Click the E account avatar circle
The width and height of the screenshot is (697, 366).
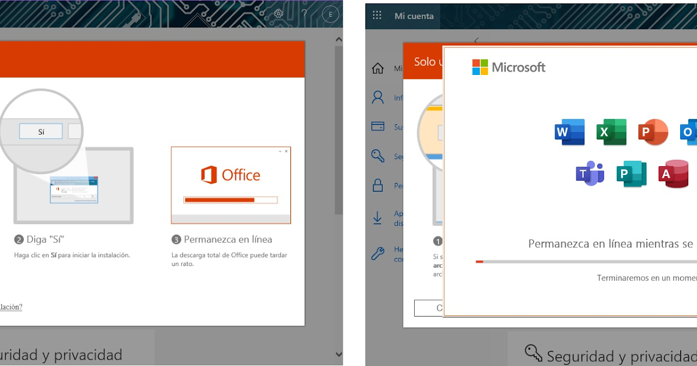(x=330, y=14)
